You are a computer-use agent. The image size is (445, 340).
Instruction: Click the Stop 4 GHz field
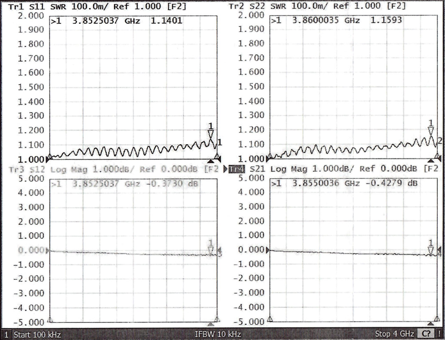(394, 334)
